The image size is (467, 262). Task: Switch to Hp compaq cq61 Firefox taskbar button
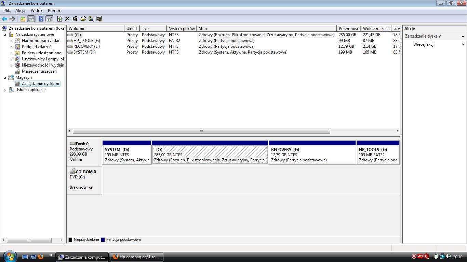tap(136, 257)
